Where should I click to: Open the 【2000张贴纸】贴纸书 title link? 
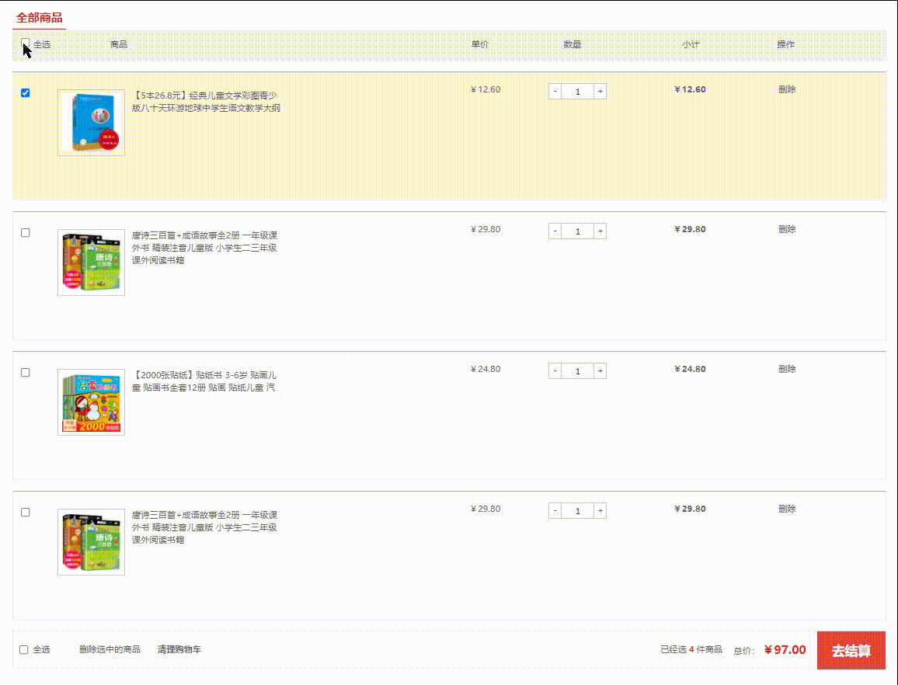point(204,381)
